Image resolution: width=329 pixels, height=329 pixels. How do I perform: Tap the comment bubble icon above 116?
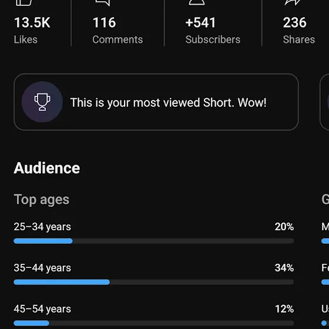pos(103,3)
